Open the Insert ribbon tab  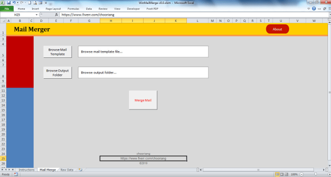pos(35,9)
